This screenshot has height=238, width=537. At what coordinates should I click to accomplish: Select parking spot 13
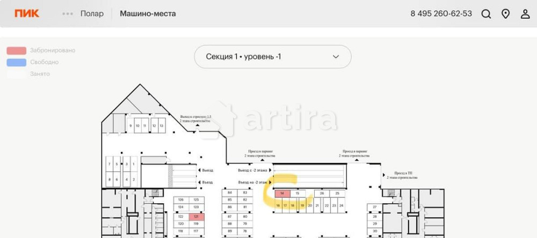162,126
